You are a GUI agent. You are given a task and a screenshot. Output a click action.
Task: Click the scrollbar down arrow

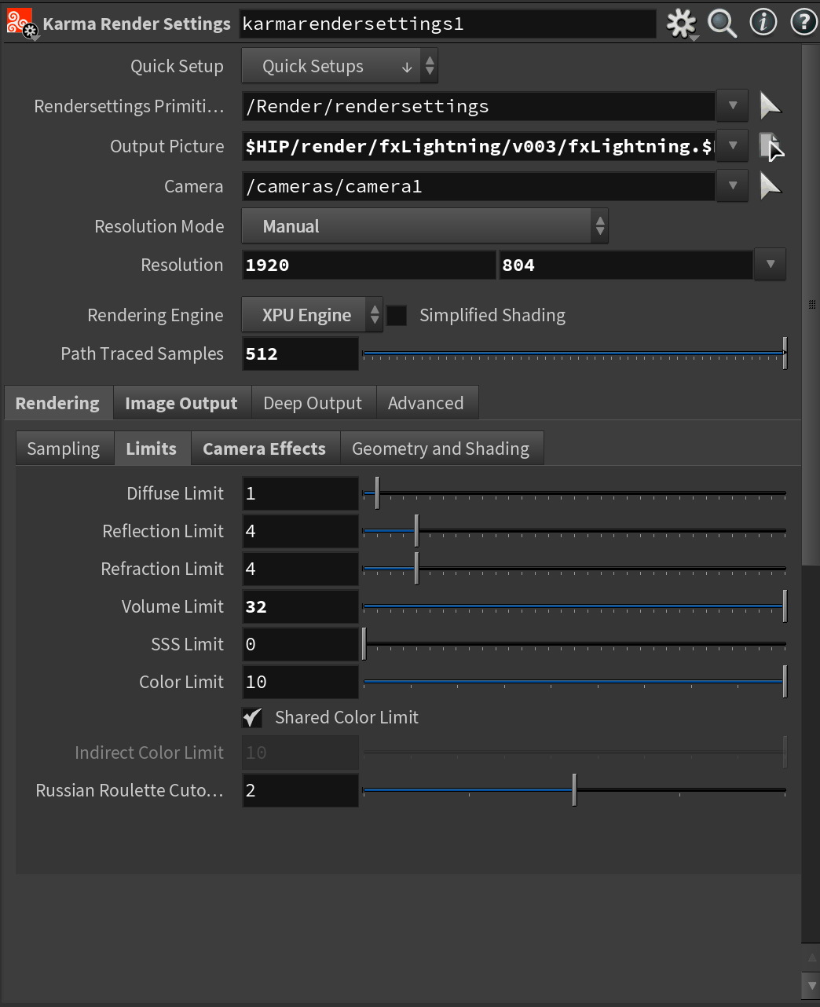pos(811,985)
